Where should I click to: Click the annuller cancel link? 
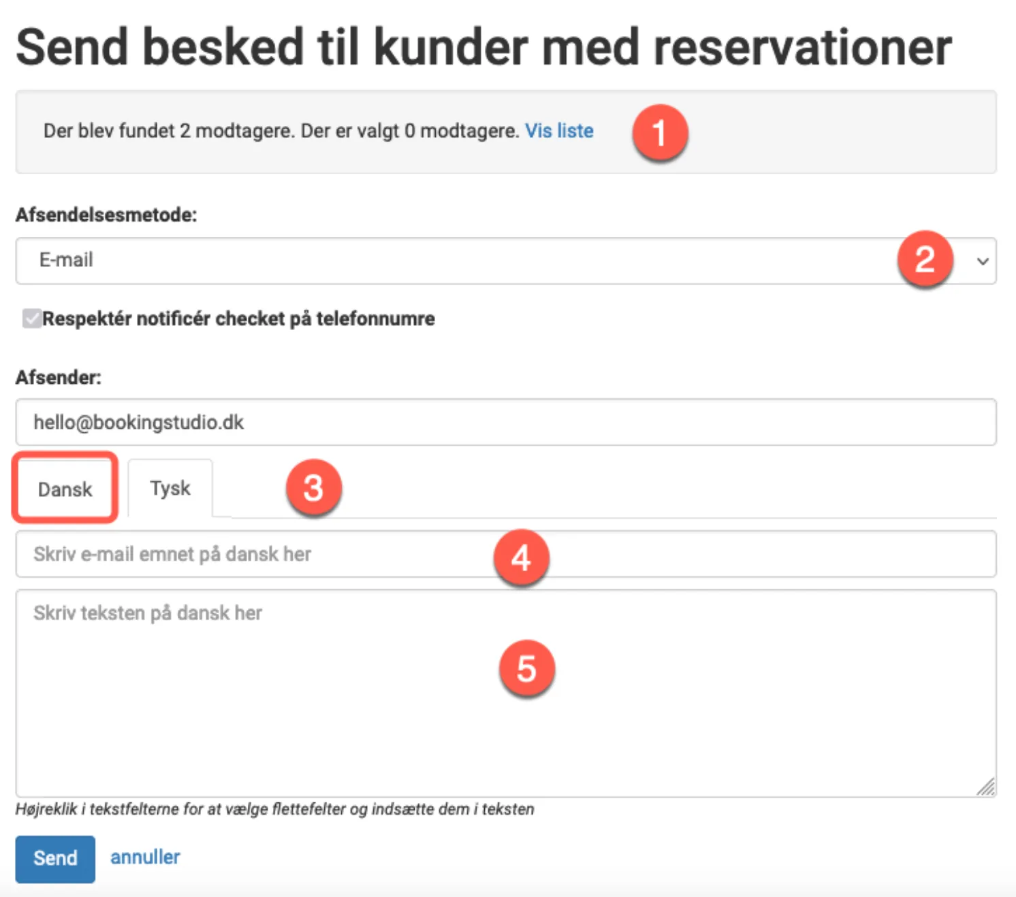click(x=145, y=857)
